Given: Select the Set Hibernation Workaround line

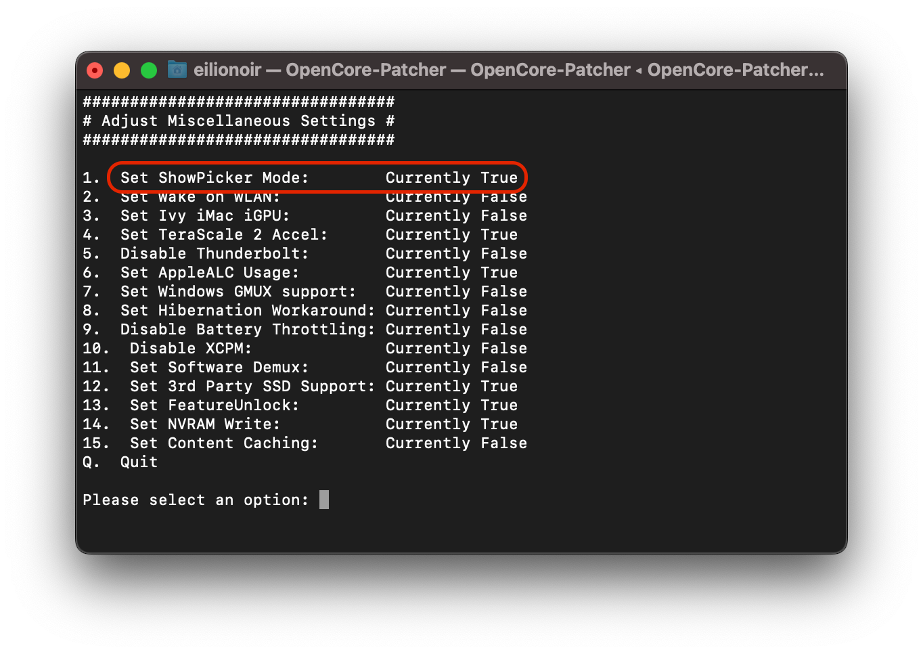Looking at the screenshot, I should 247,311.
